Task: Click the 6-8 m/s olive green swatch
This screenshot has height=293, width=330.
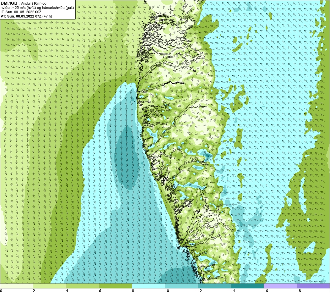Action: 115,286
